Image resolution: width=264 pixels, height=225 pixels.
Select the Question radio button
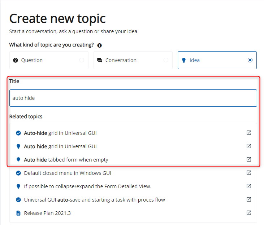pos(82,60)
